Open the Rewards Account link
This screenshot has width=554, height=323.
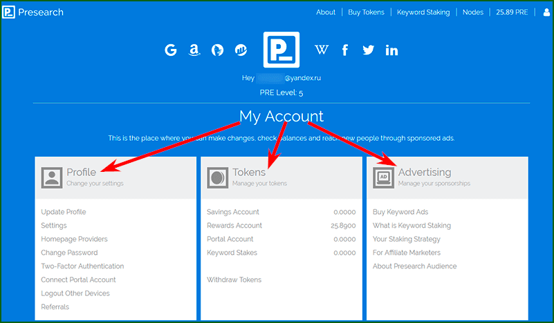pos(234,226)
